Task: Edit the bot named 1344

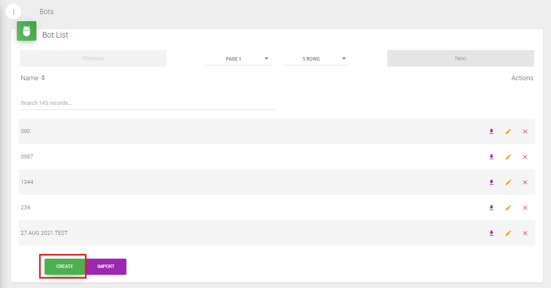Action: coord(508,182)
